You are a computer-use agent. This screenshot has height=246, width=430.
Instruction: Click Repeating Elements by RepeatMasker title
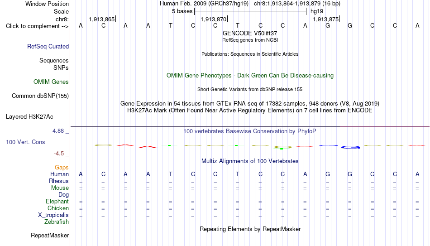click(250, 229)
